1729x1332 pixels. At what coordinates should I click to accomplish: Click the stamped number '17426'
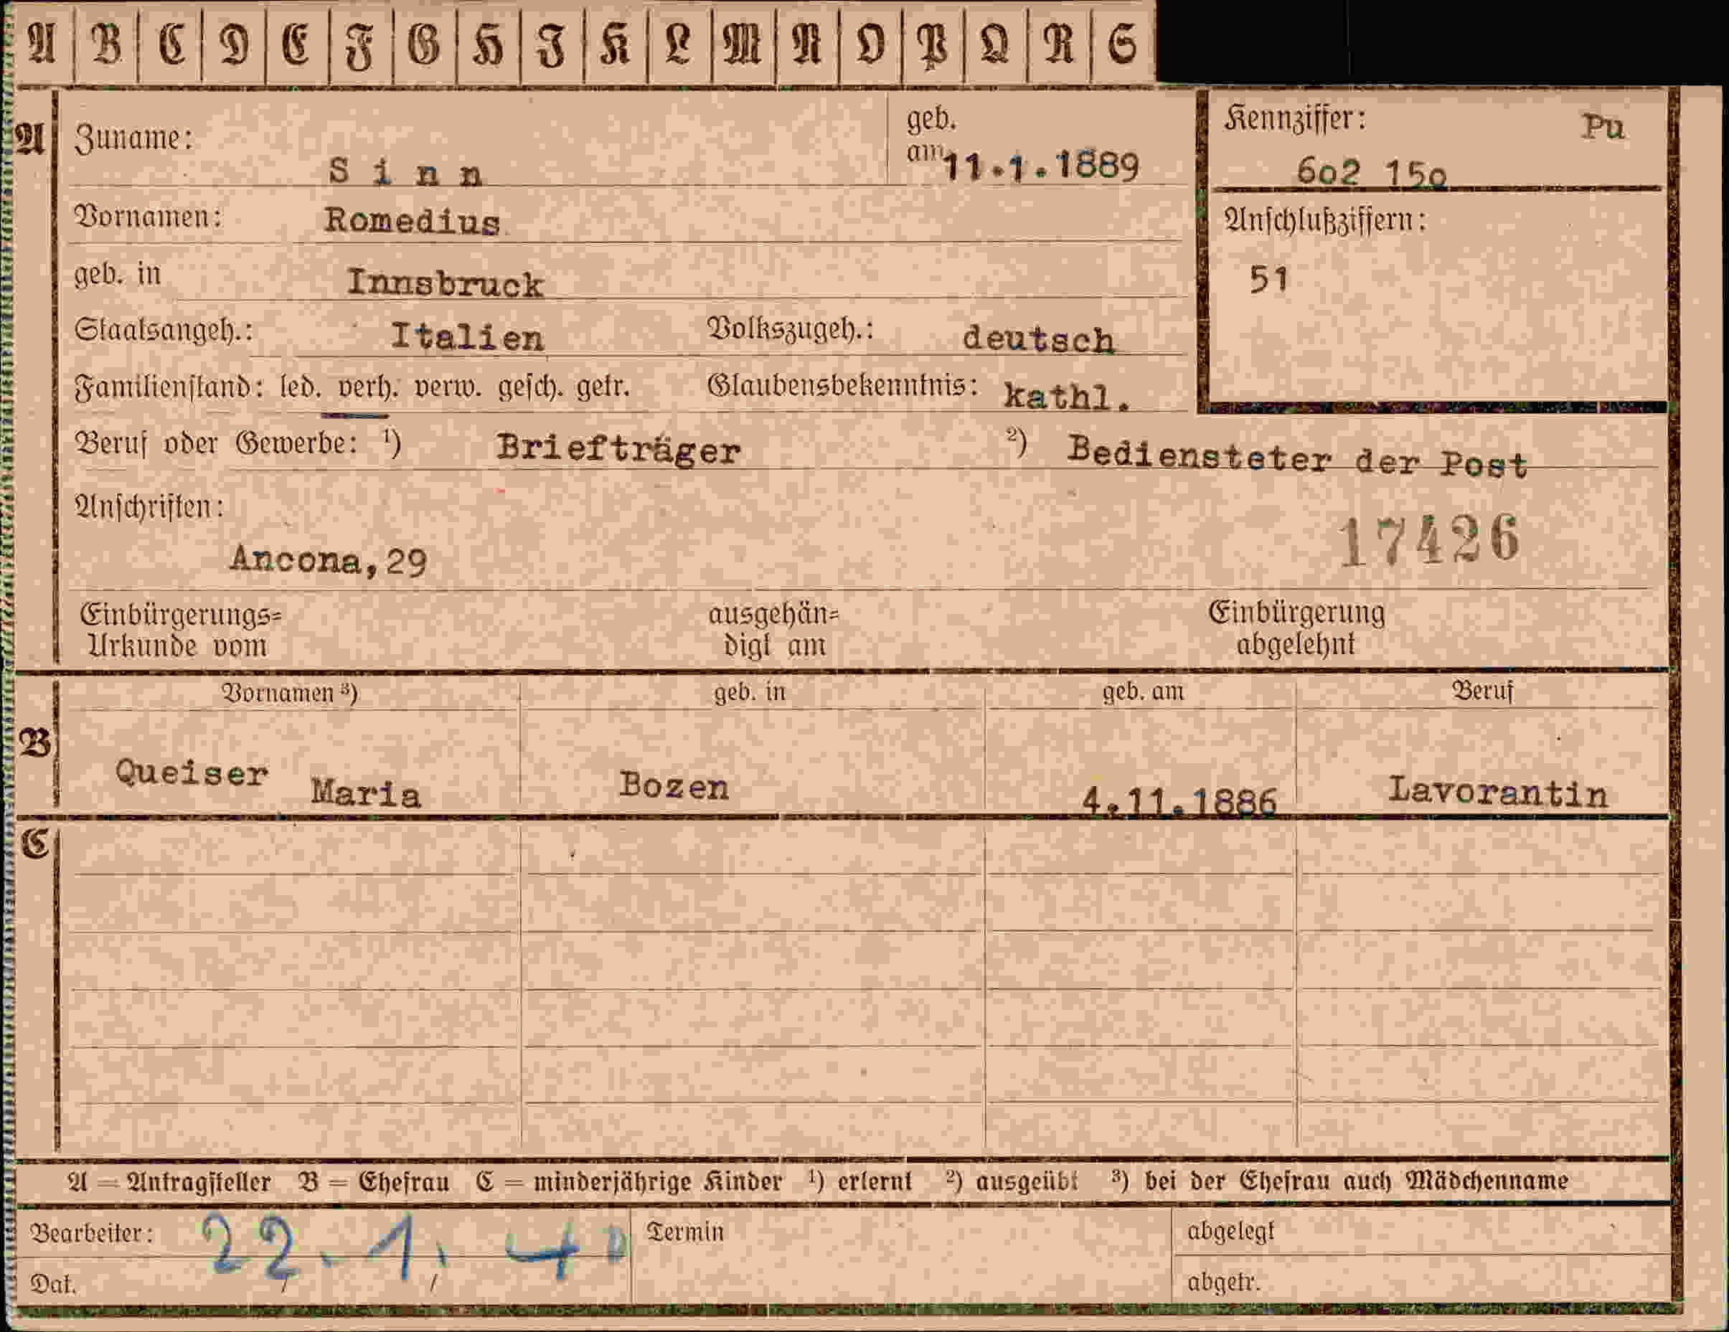(1430, 541)
